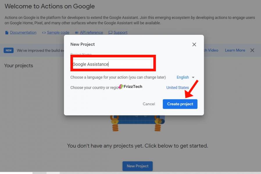The image size is (261, 174).
Task: Click the API reference list icon
Action: click(x=76, y=32)
